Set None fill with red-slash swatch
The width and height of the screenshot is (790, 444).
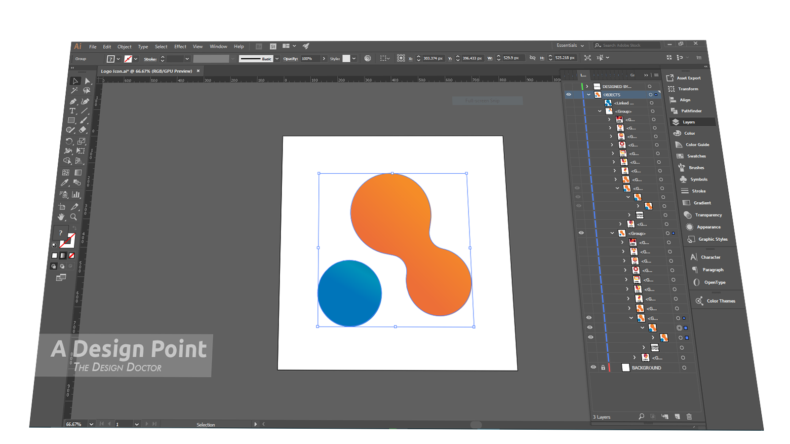(x=72, y=256)
